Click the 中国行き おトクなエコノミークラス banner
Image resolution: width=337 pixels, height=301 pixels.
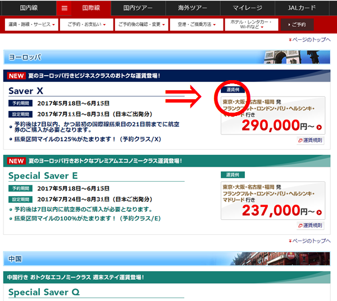(167, 277)
